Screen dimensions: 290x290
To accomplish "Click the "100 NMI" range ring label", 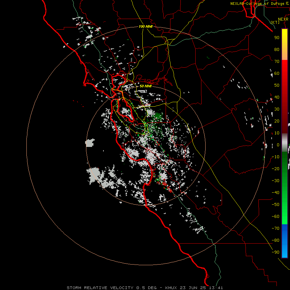I will pos(146,26).
